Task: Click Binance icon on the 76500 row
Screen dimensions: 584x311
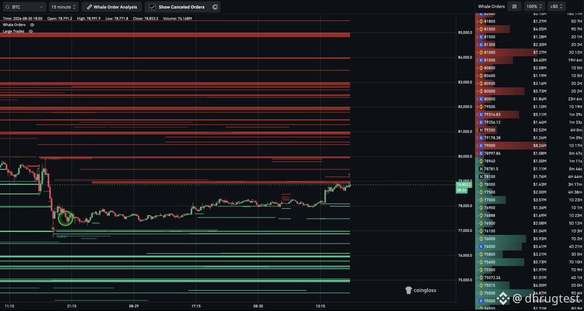Action: pos(480,224)
